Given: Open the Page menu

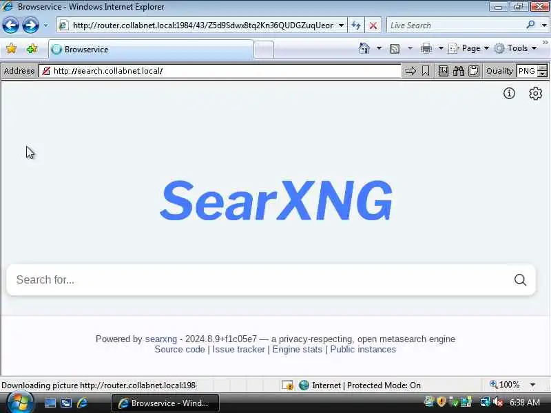Looking at the screenshot, I should tap(469, 48).
